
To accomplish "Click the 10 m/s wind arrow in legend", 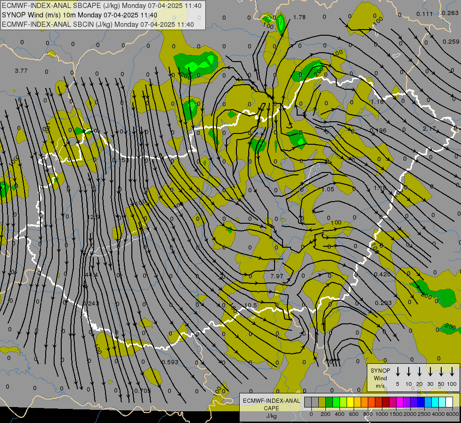I will point(409,372).
